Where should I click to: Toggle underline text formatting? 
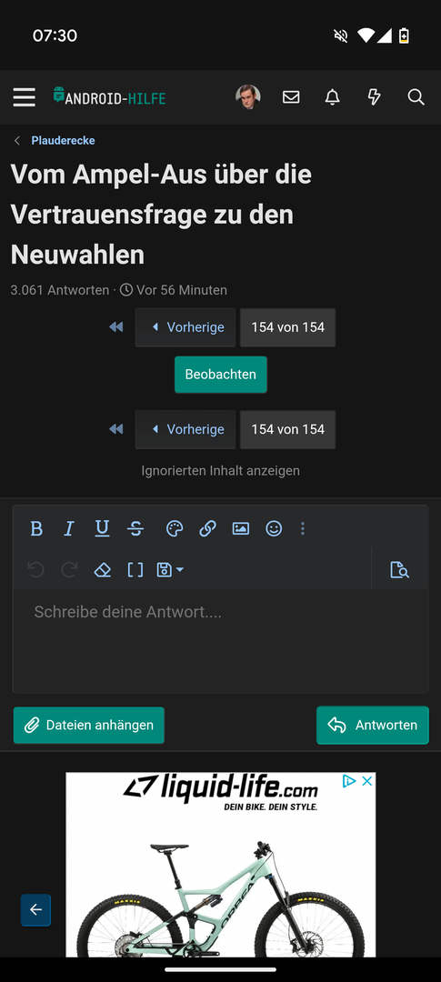pos(102,528)
